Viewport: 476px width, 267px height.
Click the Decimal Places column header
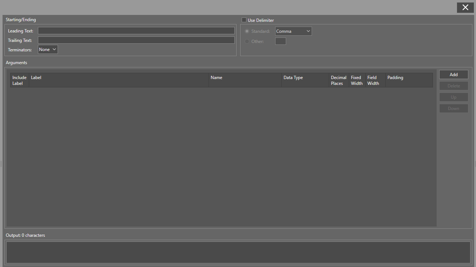[339, 80]
